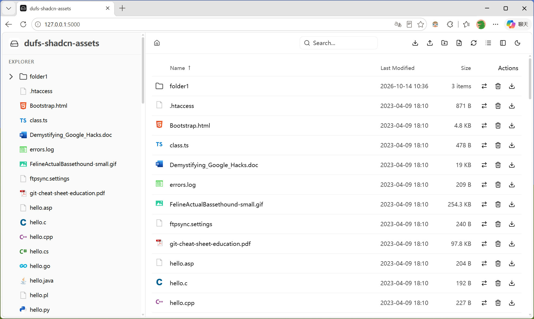
Task: Refresh the file listing
Action: click(x=474, y=43)
